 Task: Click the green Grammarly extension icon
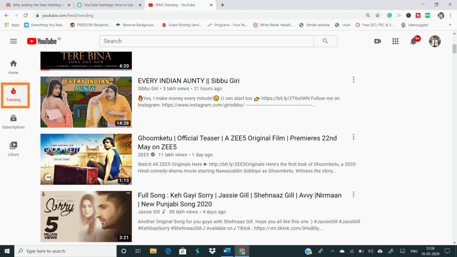pos(389,16)
